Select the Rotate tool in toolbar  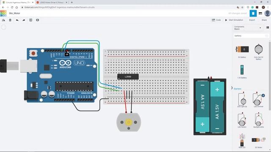3,20
